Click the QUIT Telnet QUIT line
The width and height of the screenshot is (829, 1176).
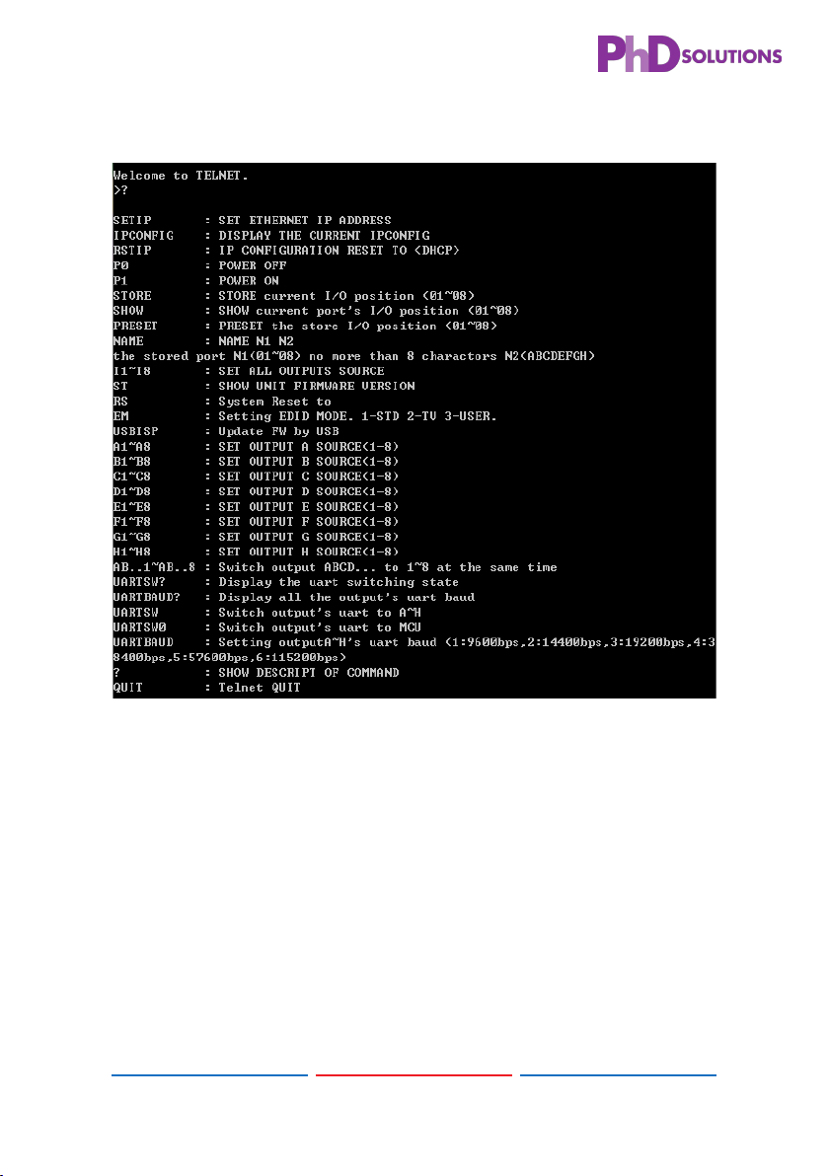[207, 688]
